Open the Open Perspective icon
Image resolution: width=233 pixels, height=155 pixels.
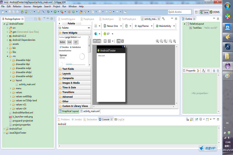click(196, 12)
